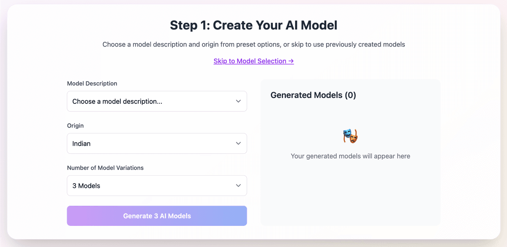Image resolution: width=507 pixels, height=247 pixels.
Task: Open the Number of Model Variations dropdown
Action: (156, 186)
